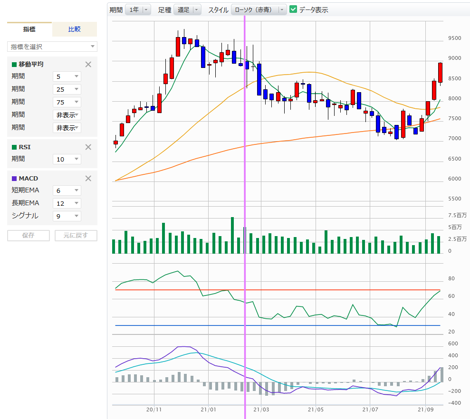Open the 期間 1年 dropdown
The height and width of the screenshot is (419, 470).
pos(137,10)
